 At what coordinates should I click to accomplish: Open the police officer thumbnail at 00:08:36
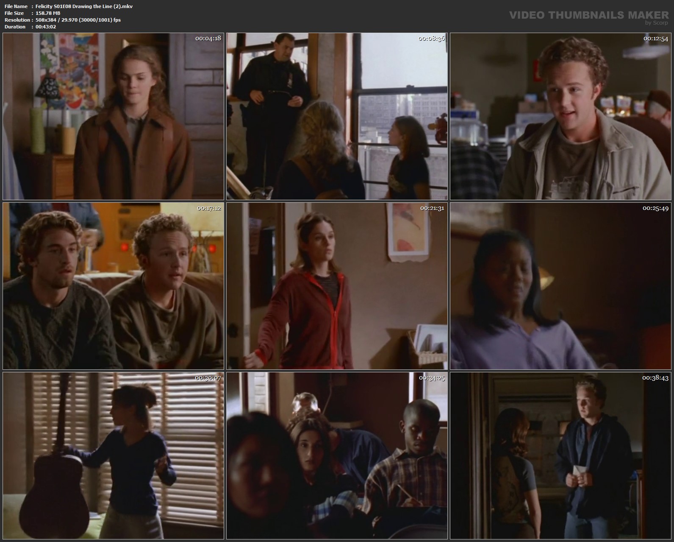[x=337, y=117]
